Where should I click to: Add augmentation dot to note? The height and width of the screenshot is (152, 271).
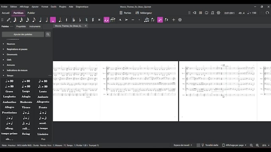pyautogui.click(x=60, y=20)
